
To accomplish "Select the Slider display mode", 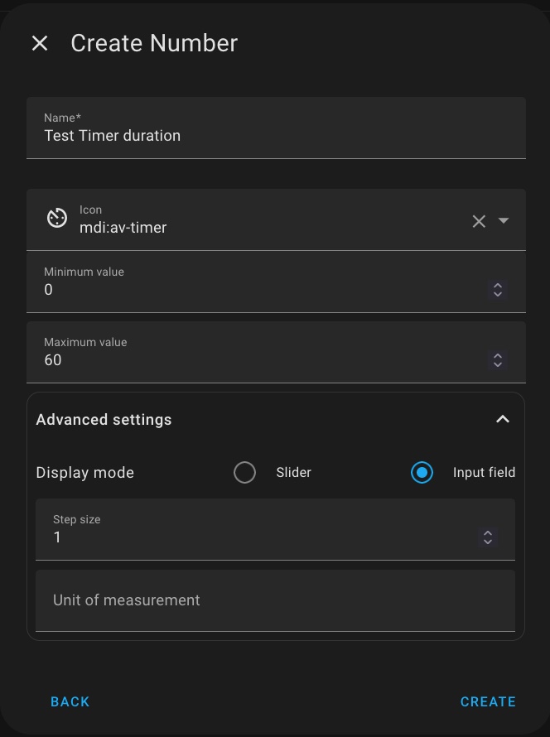I will point(244,472).
